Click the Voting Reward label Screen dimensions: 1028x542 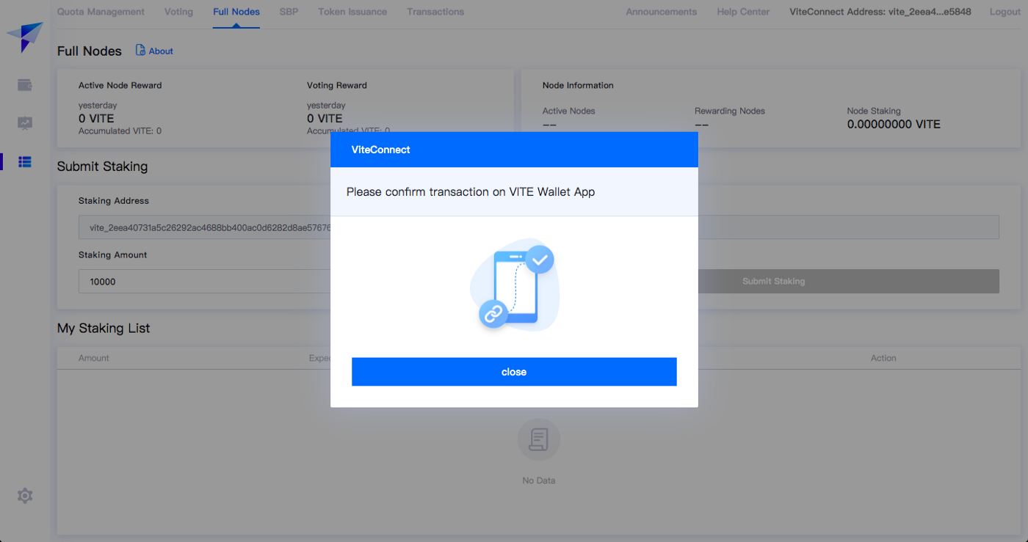tap(337, 85)
